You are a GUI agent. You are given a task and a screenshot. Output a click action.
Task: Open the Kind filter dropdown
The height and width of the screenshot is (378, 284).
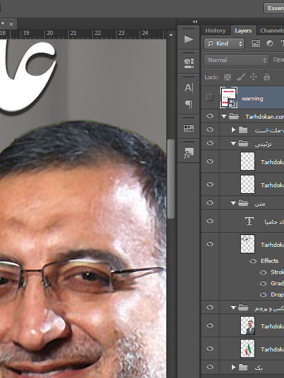[x=224, y=44]
